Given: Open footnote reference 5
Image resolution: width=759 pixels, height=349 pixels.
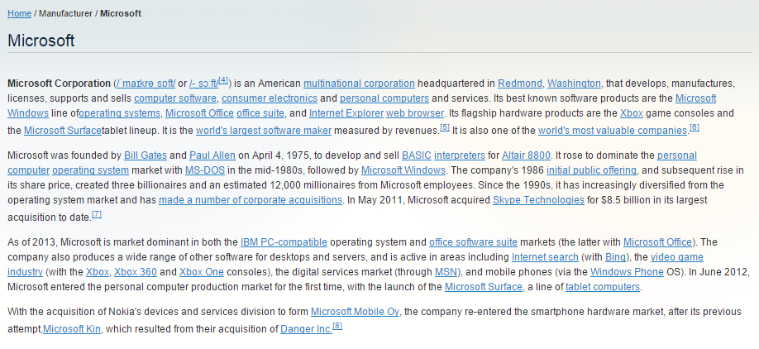Looking at the screenshot, I should point(445,127).
